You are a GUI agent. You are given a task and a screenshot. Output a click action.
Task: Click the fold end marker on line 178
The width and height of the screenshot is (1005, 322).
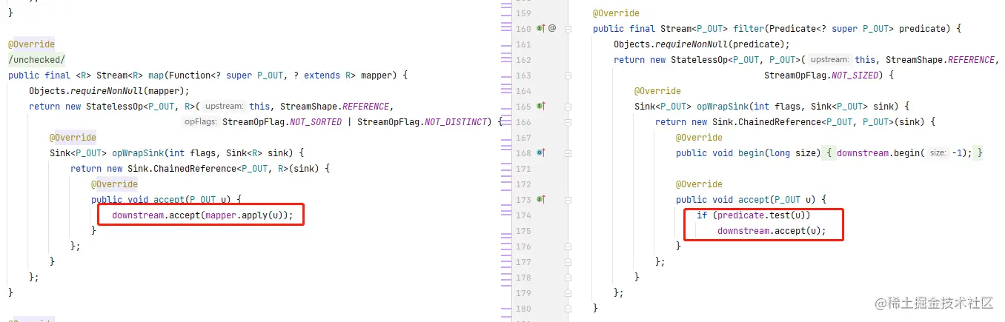(568, 278)
